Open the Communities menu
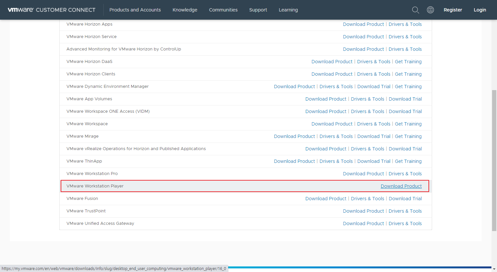 [x=223, y=10]
